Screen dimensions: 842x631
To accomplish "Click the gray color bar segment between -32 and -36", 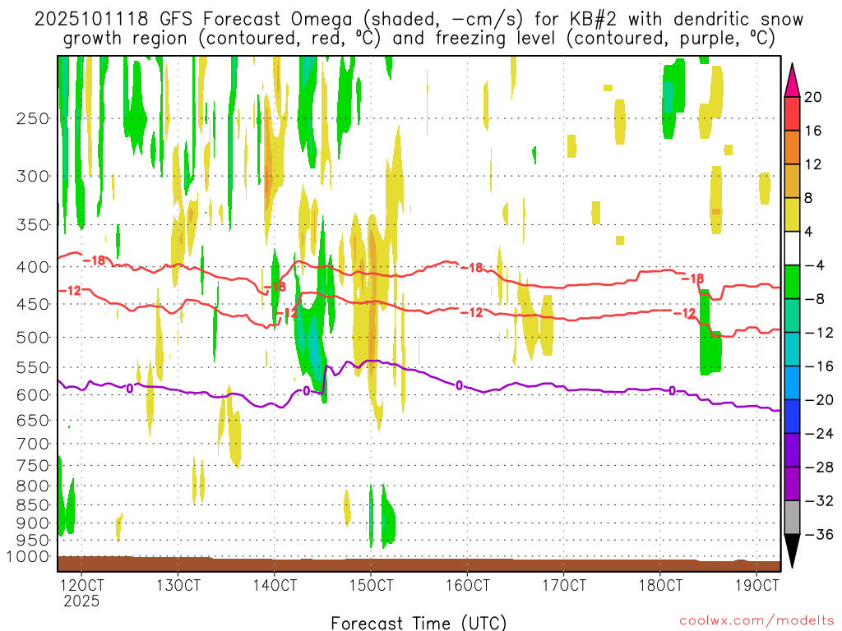I will pos(792,518).
